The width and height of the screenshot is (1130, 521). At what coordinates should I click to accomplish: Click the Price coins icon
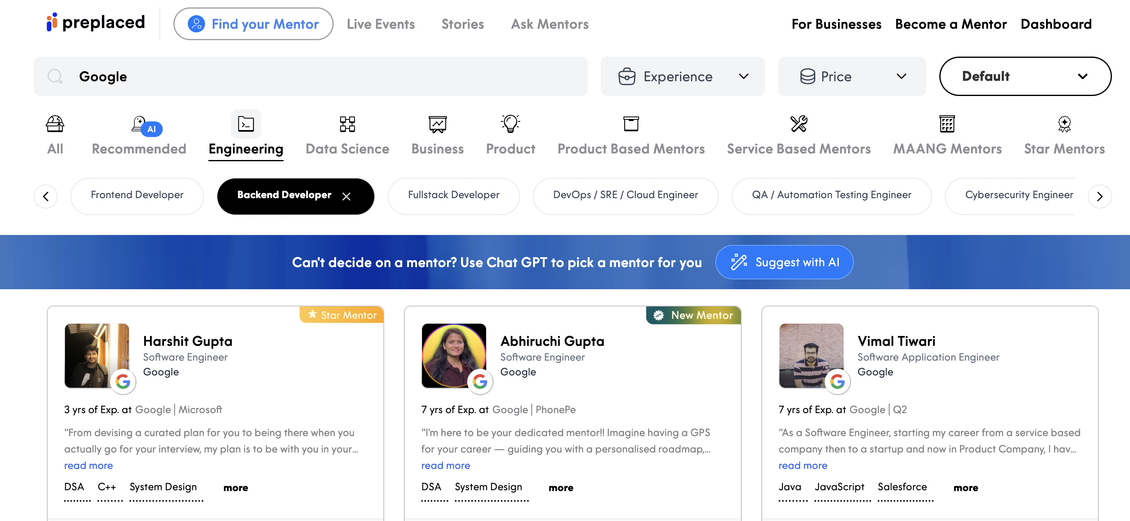[807, 76]
